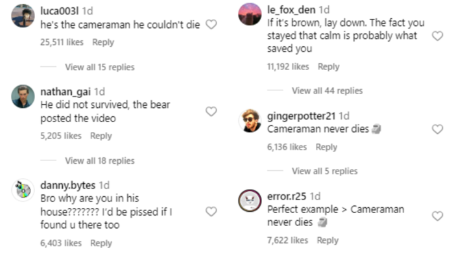The width and height of the screenshot is (454, 256).
Task: Show View all 5 replies thread
Action: coord(324,171)
